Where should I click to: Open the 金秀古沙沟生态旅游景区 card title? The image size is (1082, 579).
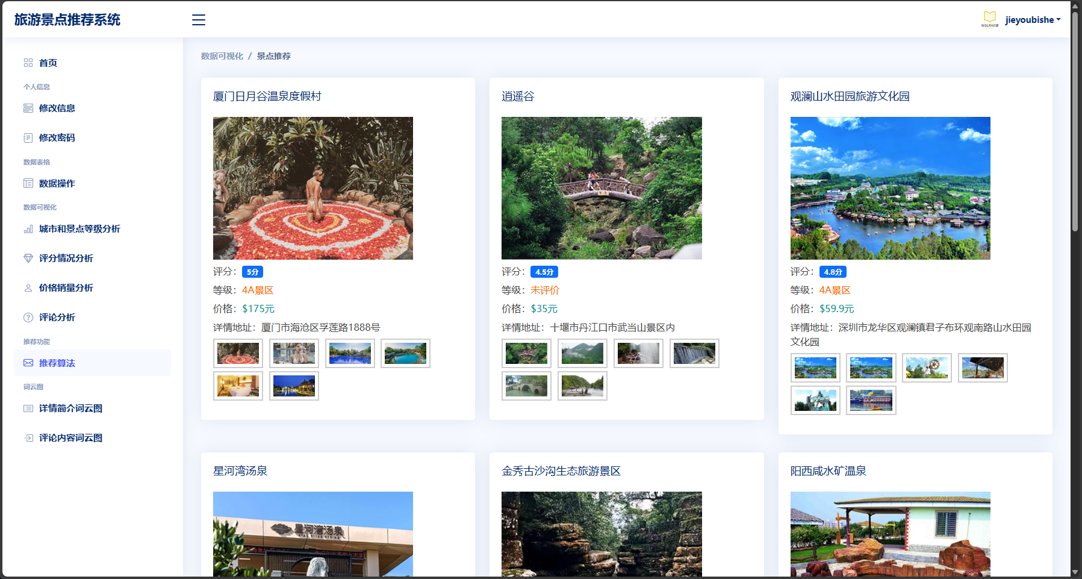point(561,471)
